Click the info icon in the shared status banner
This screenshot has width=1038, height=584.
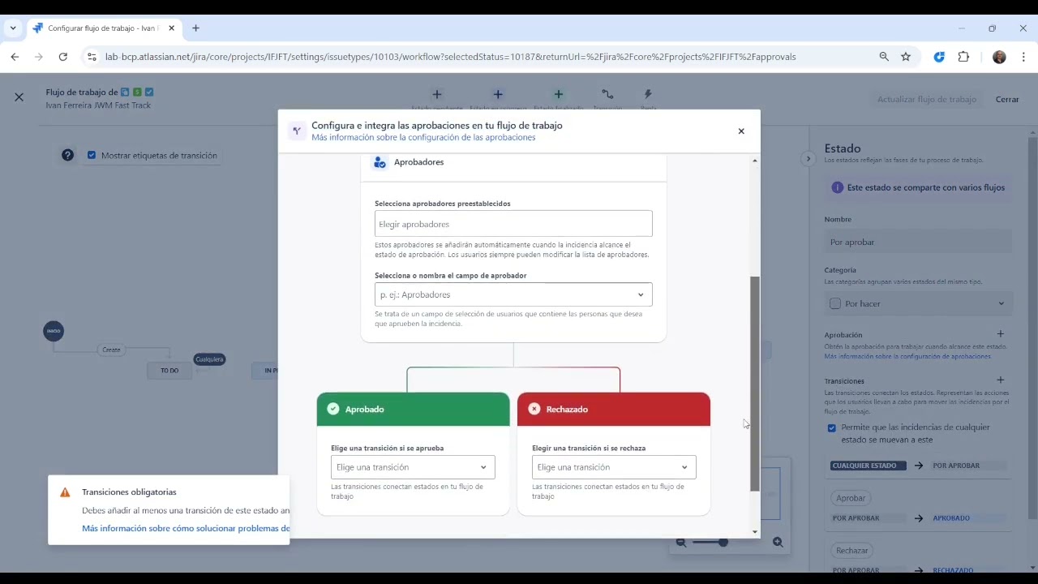coord(838,187)
